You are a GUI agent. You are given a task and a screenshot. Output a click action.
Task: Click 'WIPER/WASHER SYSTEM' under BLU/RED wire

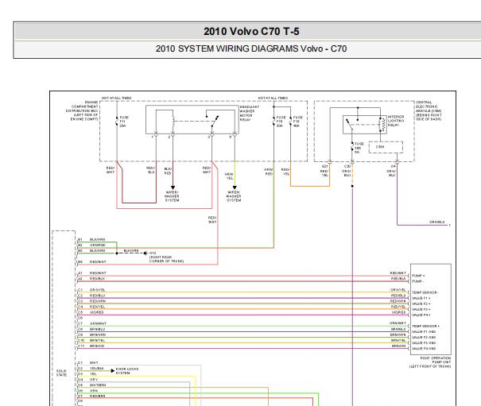pyautogui.click(x=172, y=196)
